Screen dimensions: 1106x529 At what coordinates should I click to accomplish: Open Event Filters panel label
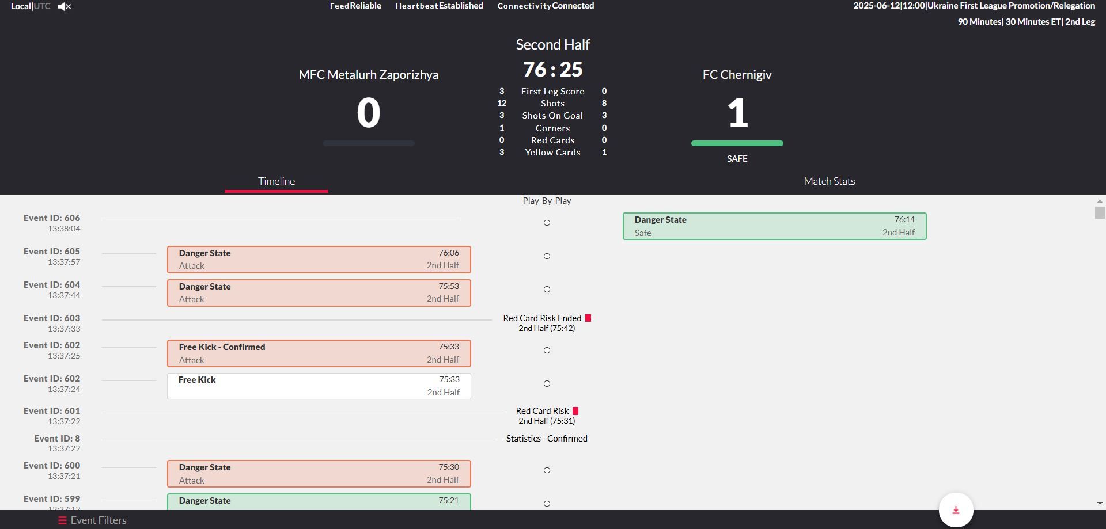99,520
